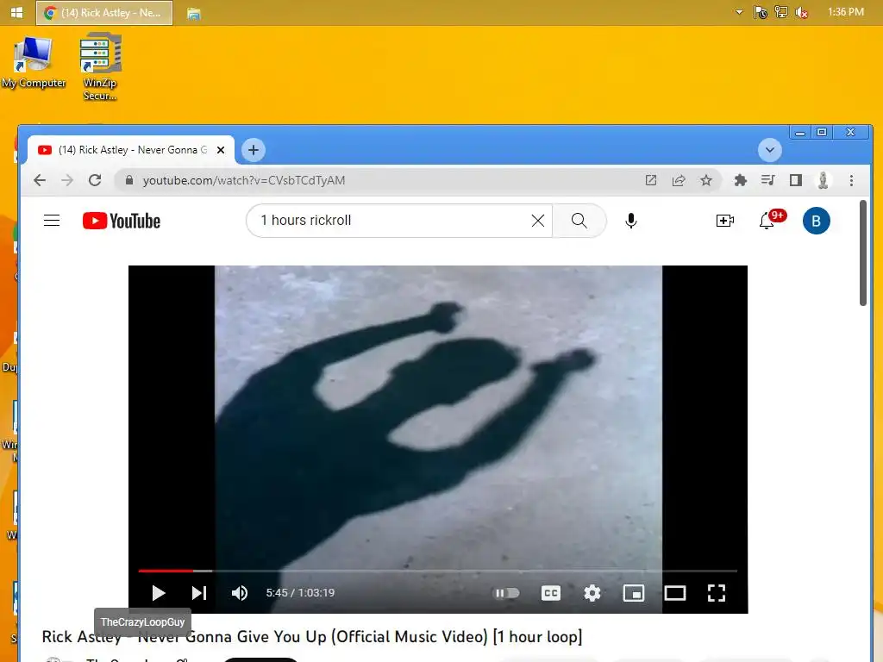The width and height of the screenshot is (883, 662).
Task: Click the address bar URL youtube.com/watch
Action: point(244,180)
